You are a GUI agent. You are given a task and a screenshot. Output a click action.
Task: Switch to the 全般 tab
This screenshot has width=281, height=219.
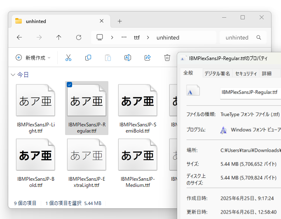click(x=191, y=73)
